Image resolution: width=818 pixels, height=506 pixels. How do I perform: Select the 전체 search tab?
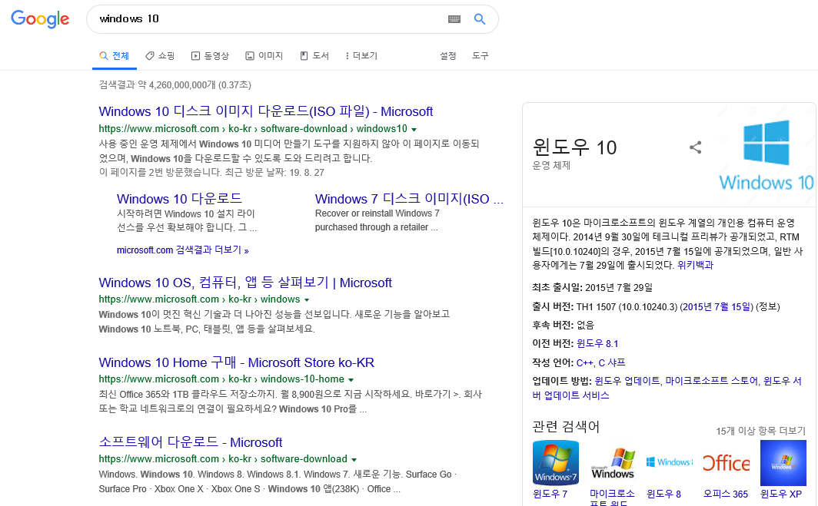pos(115,56)
